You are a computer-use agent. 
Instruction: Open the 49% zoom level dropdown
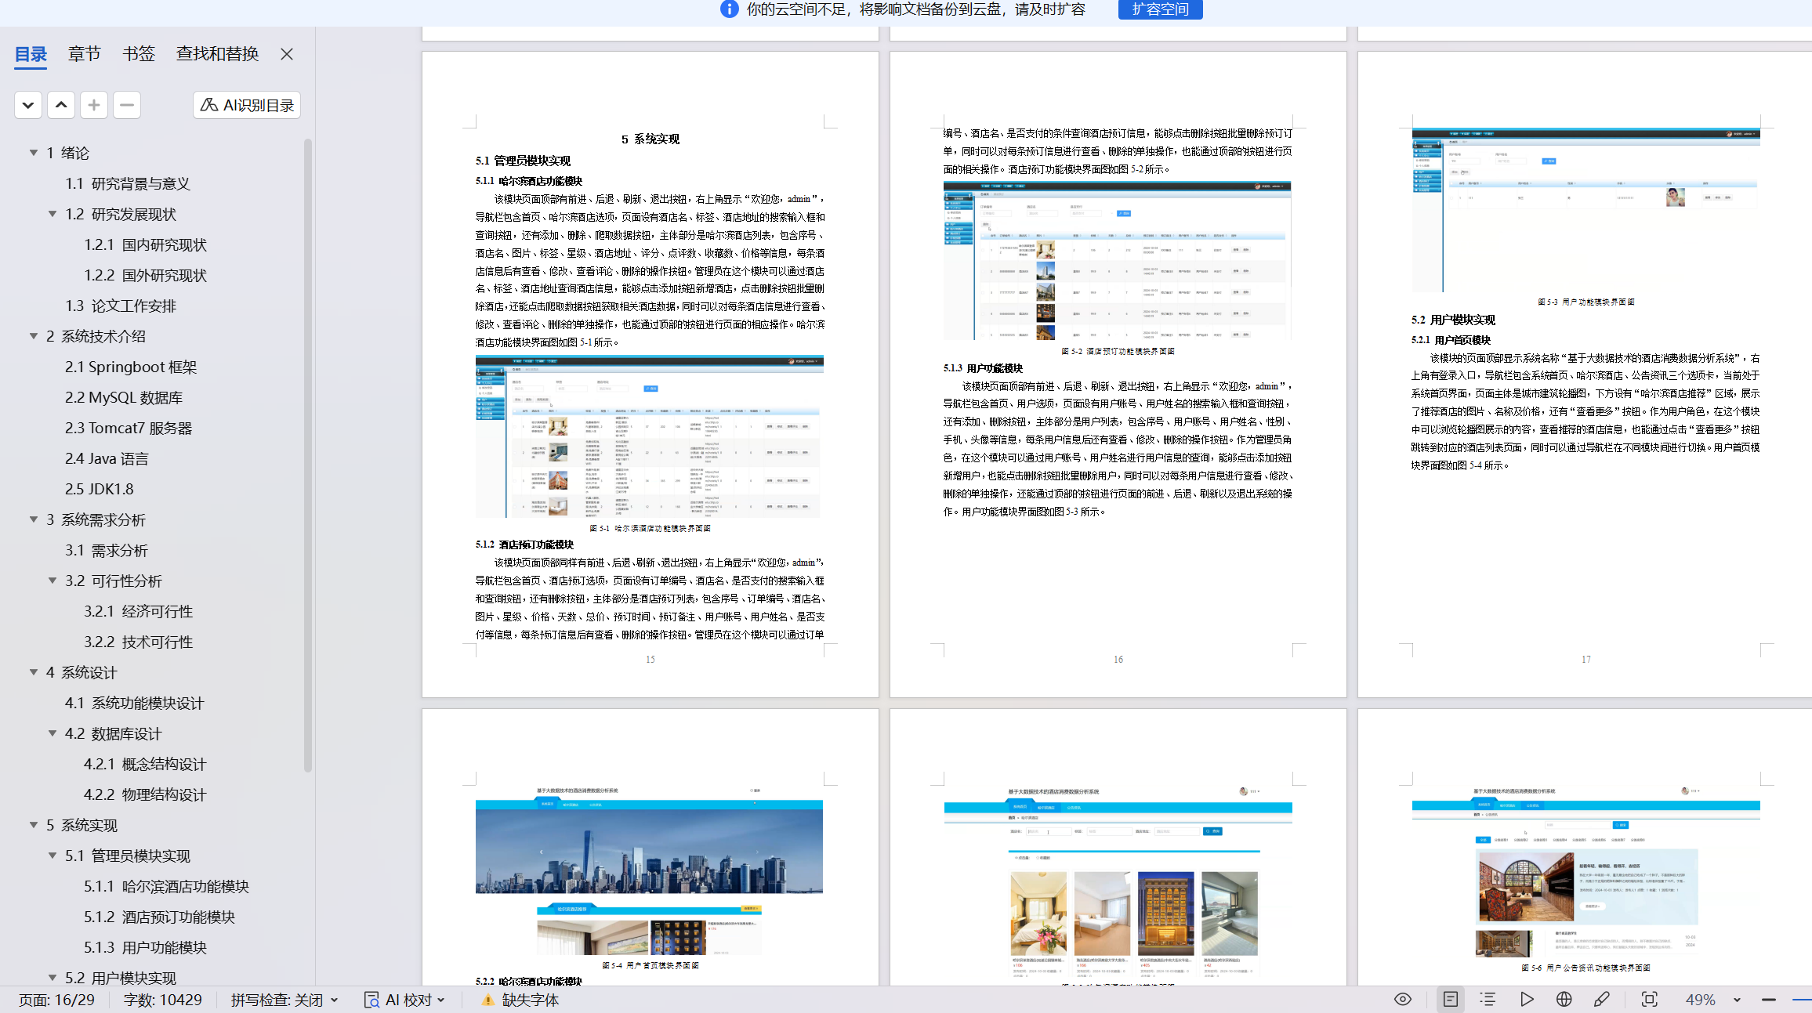(1737, 1000)
